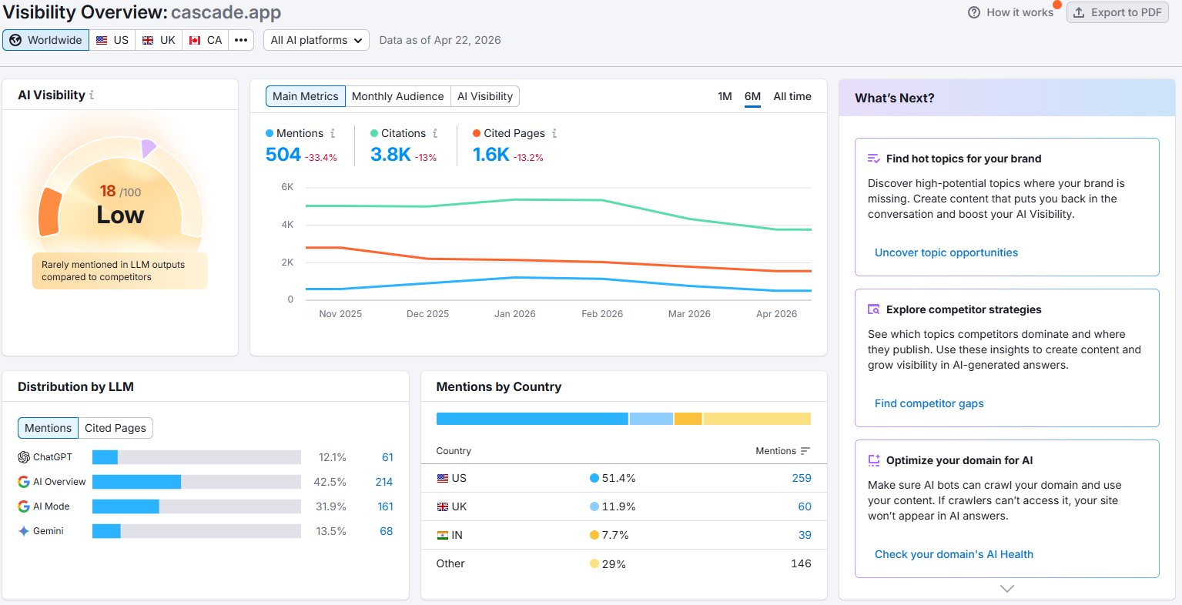The width and height of the screenshot is (1182, 605).
Task: Click the Explore competitor strategies card icon
Action: point(874,309)
